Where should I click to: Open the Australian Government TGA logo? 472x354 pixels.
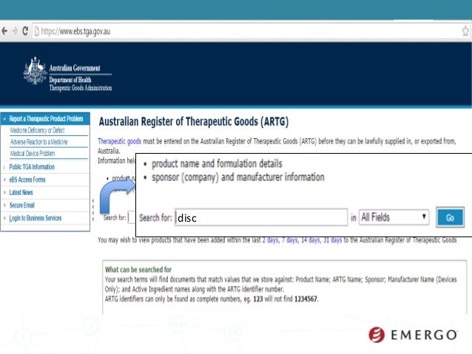pos(67,75)
